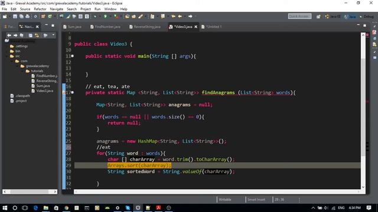Click Navigator horizontal scrollbar right arrow
The height and width of the screenshot is (212, 378).
point(55,191)
